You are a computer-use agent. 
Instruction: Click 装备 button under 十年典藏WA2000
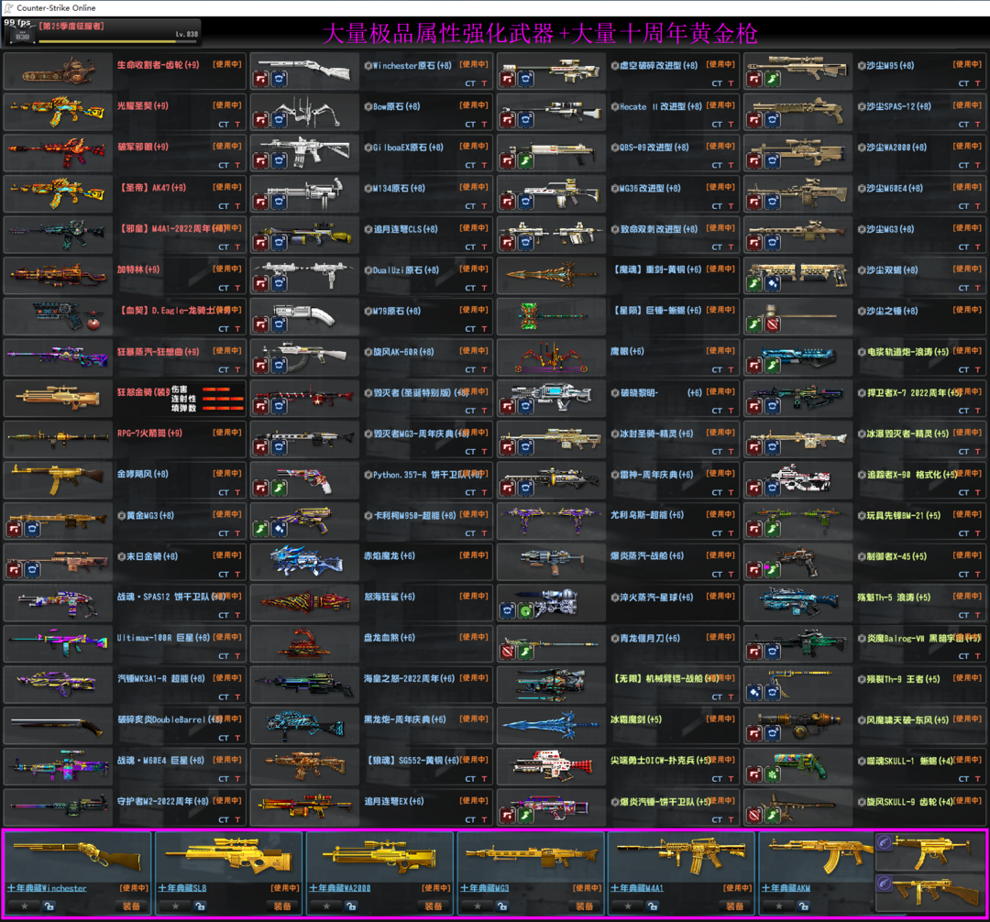point(433,906)
